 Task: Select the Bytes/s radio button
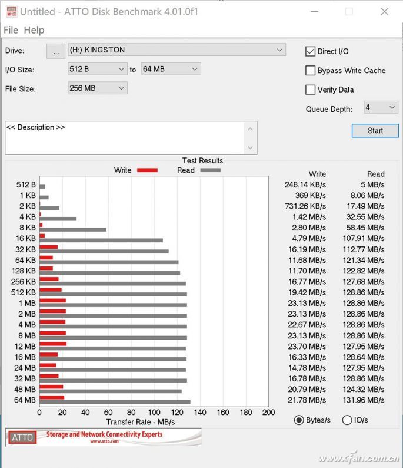tap(299, 420)
